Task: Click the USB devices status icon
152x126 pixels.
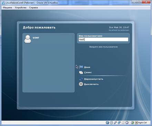Action: click(x=115, y=123)
